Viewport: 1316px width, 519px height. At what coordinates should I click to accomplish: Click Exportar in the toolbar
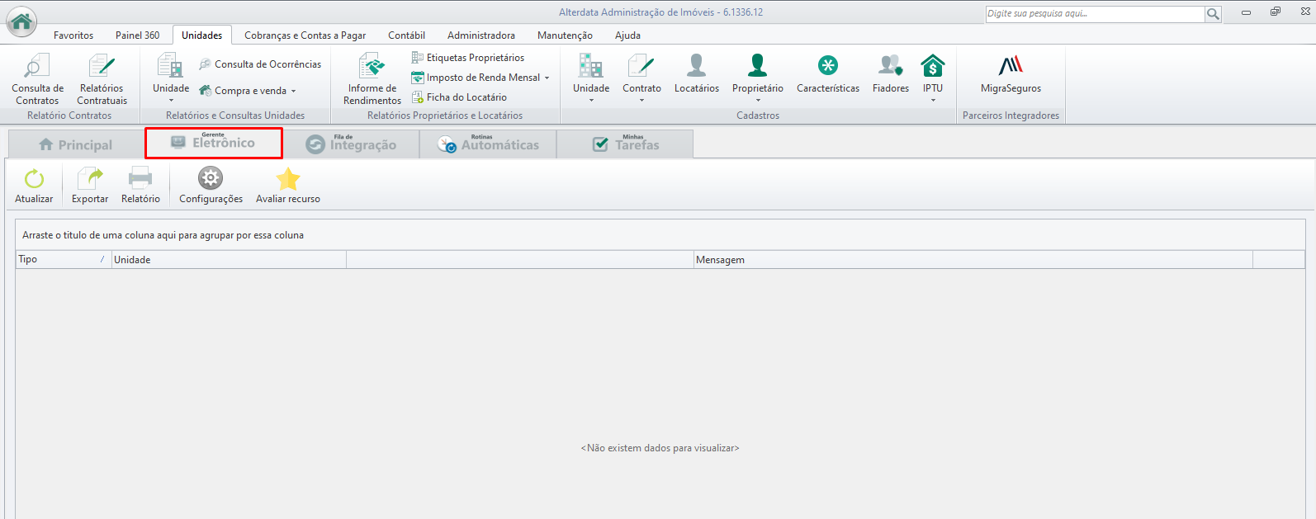(90, 186)
